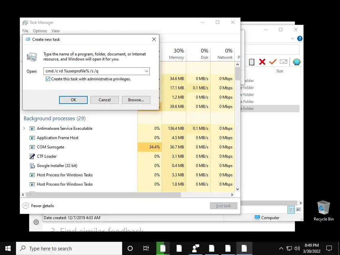
Task: Cancel the Create new task dialog
Action: coord(105,100)
